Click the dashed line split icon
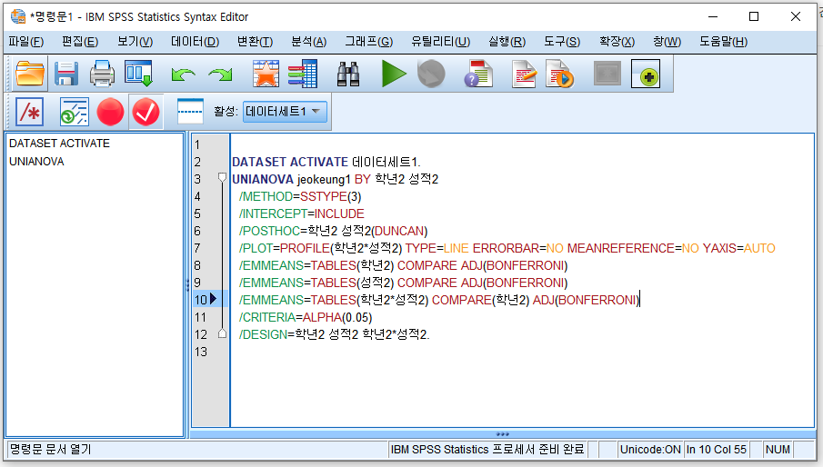823x467 pixels. (190, 111)
